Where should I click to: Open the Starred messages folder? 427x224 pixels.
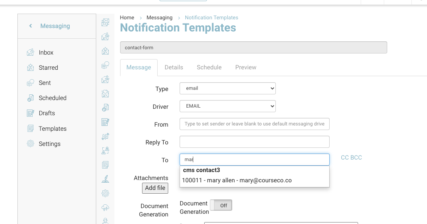pos(48,67)
